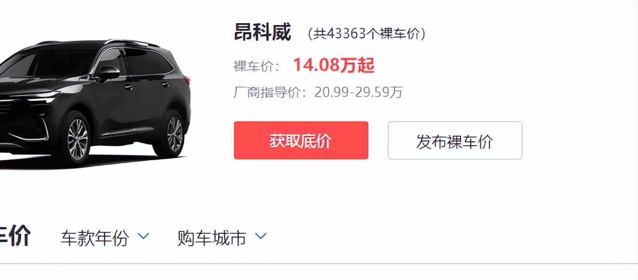
Task: Select the red 14.08万起 price
Action: [x=334, y=65]
